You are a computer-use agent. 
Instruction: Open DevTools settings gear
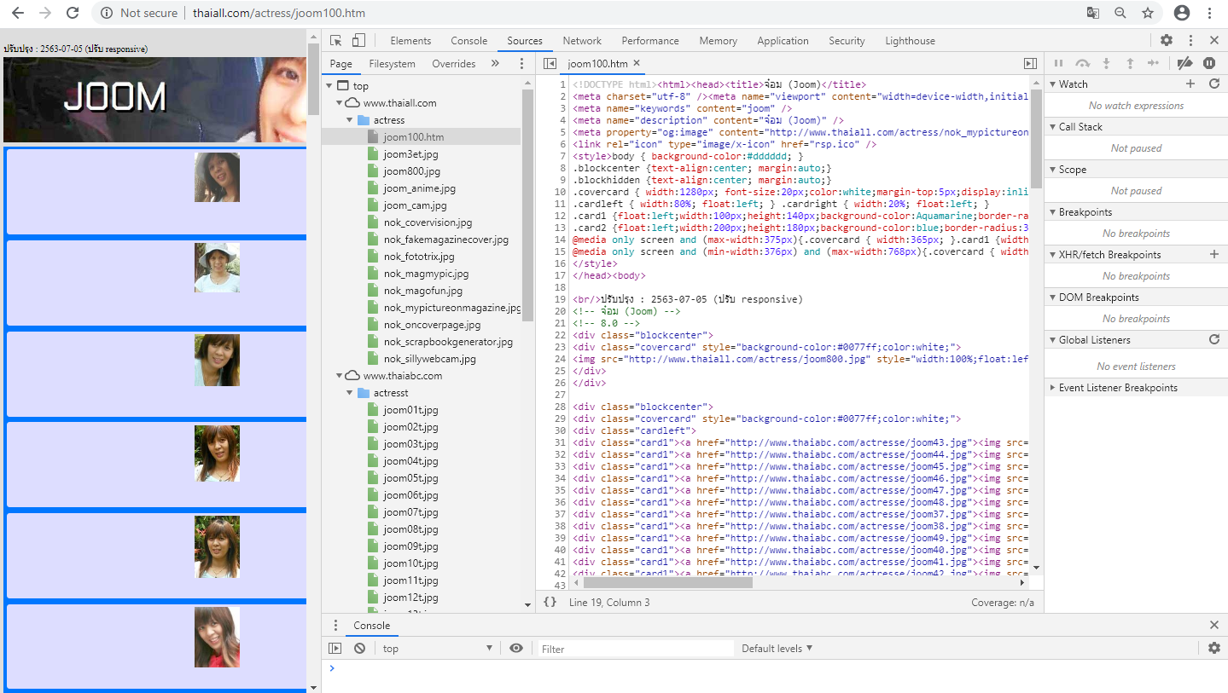click(x=1166, y=40)
